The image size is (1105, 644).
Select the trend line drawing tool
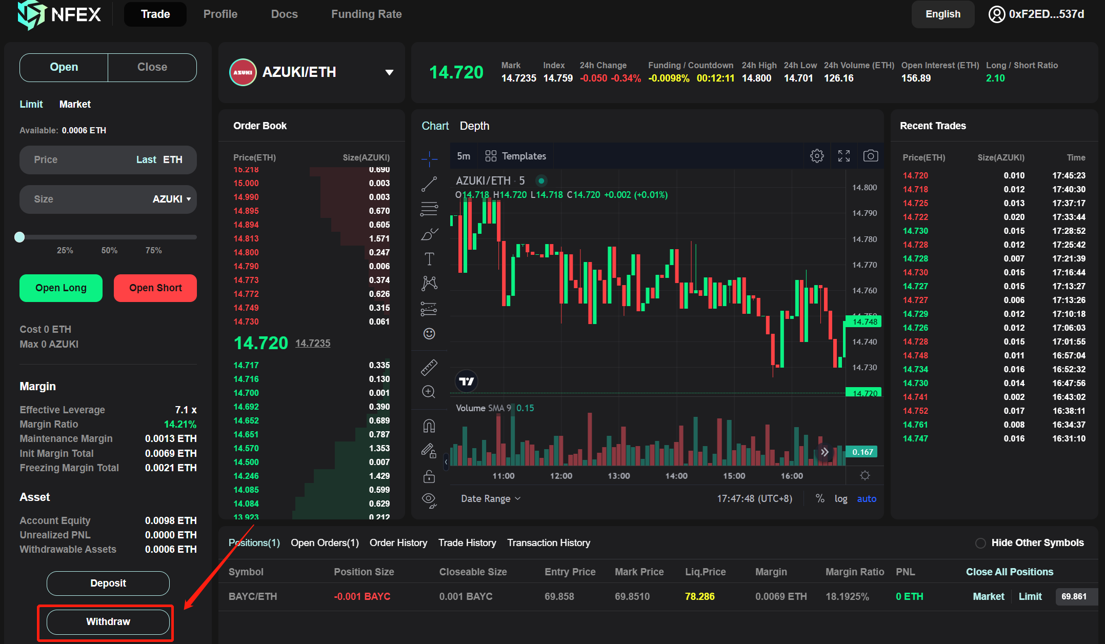(x=429, y=184)
